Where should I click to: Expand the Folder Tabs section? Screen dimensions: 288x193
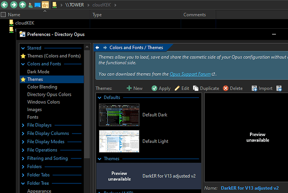pyautogui.click(x=23, y=175)
